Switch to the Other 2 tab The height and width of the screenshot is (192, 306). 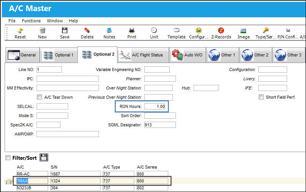[x=256, y=55]
